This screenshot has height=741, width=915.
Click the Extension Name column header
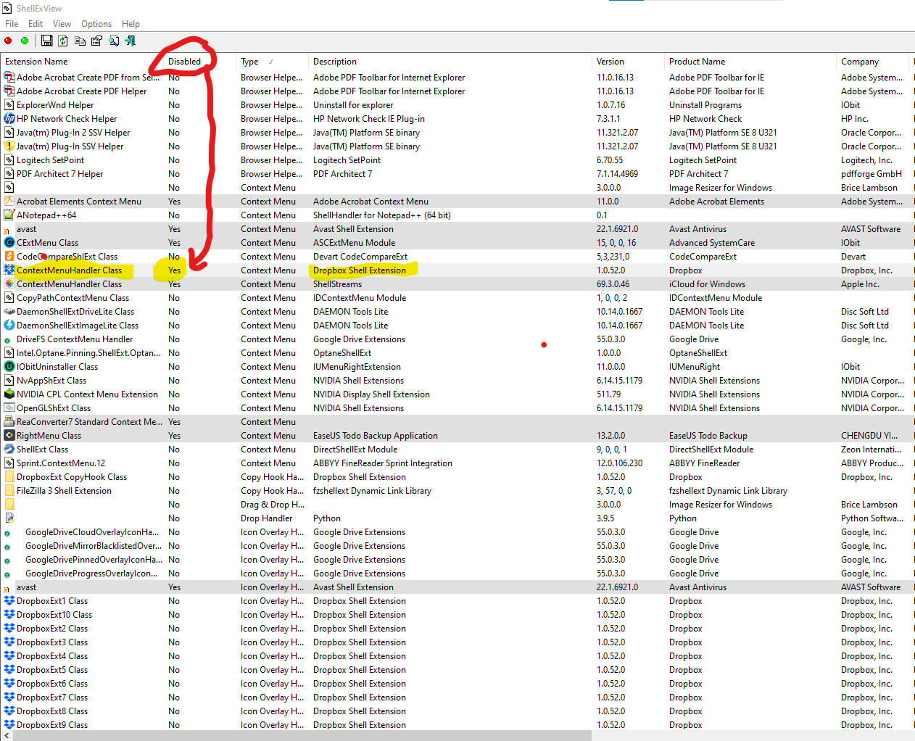click(x=36, y=62)
